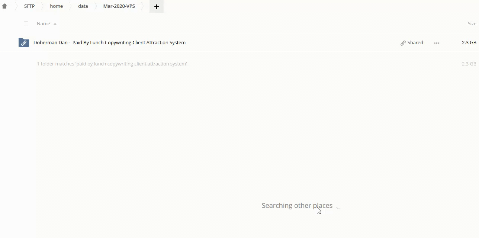Tick the select-all checkbox in header
The height and width of the screenshot is (238, 479).
(26, 24)
